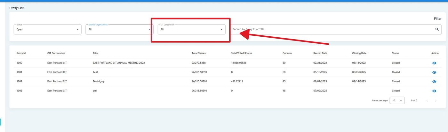Change items per page selector
The height and width of the screenshot is (132, 448).
397,100
